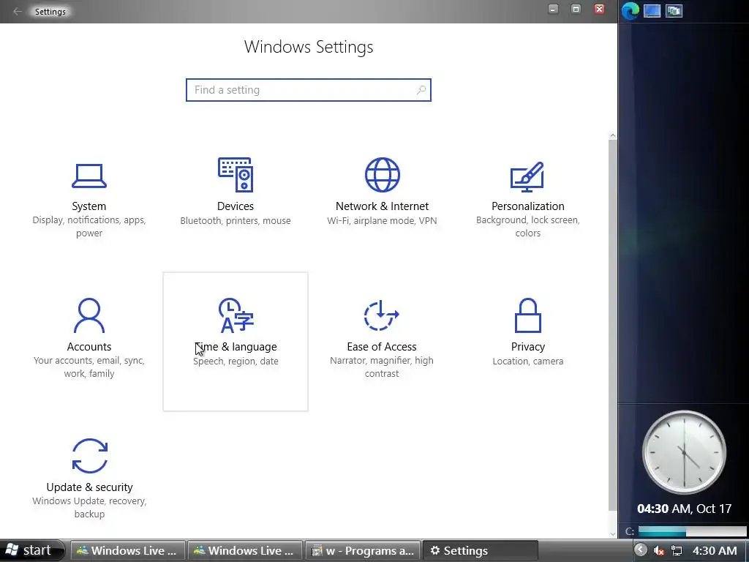The height and width of the screenshot is (562, 749).
Task: Click 'Background, lock screen, colors' text
Action: tap(528, 227)
